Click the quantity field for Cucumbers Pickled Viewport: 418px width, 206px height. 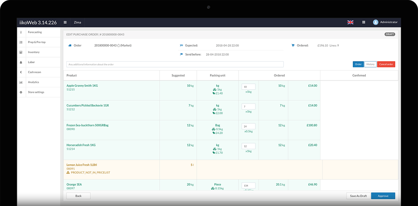pyautogui.click(x=248, y=106)
